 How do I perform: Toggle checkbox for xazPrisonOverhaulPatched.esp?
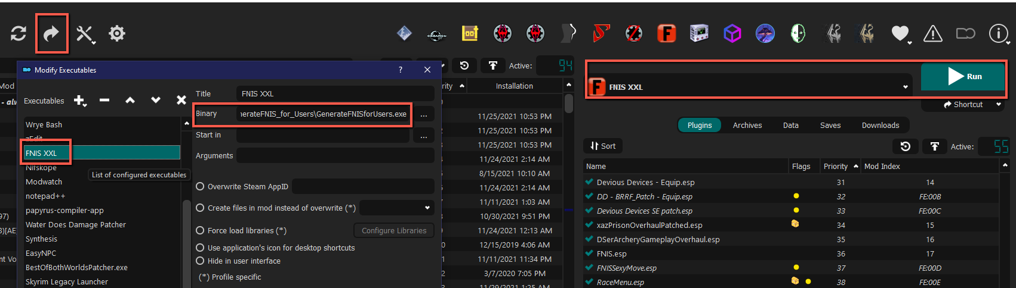(x=589, y=225)
